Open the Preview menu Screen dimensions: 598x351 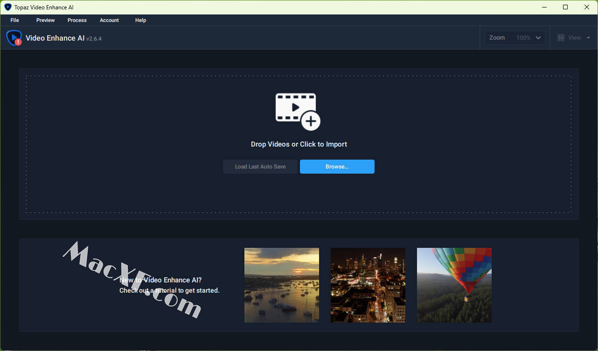(45, 20)
